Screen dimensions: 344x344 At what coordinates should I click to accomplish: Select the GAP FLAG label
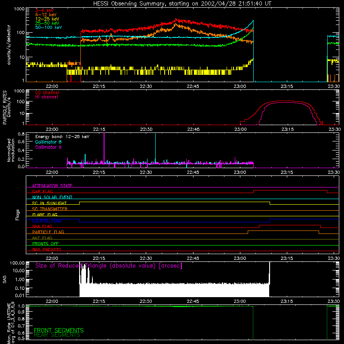[42, 191]
